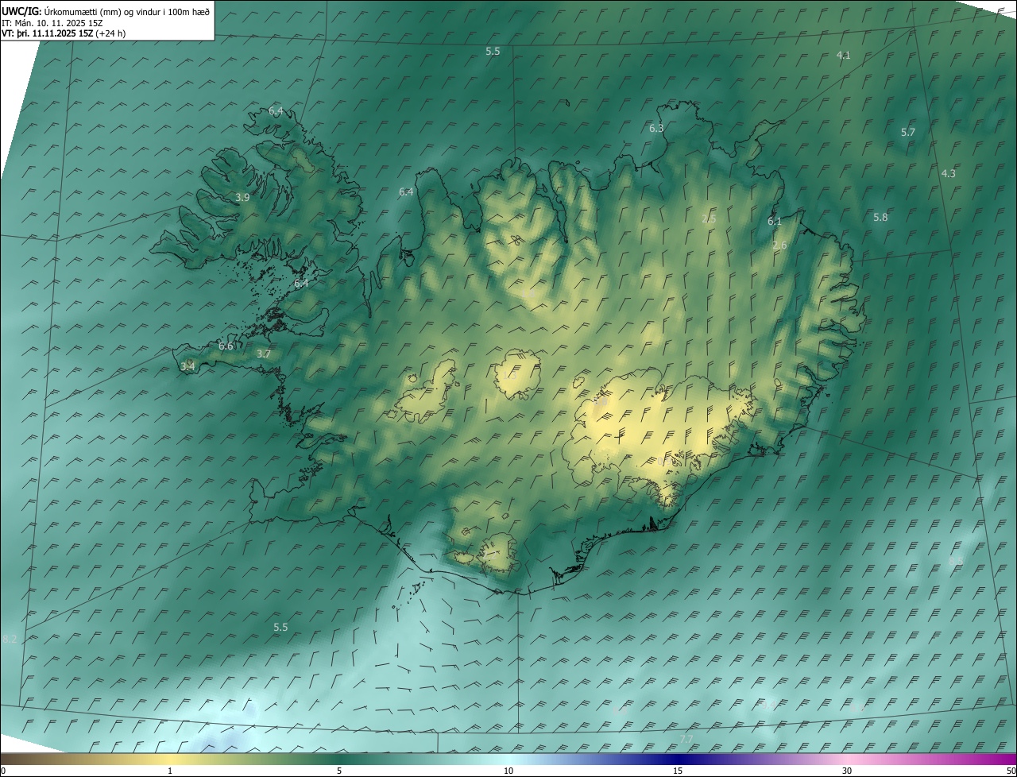Click the map value '4.1'

(844, 55)
